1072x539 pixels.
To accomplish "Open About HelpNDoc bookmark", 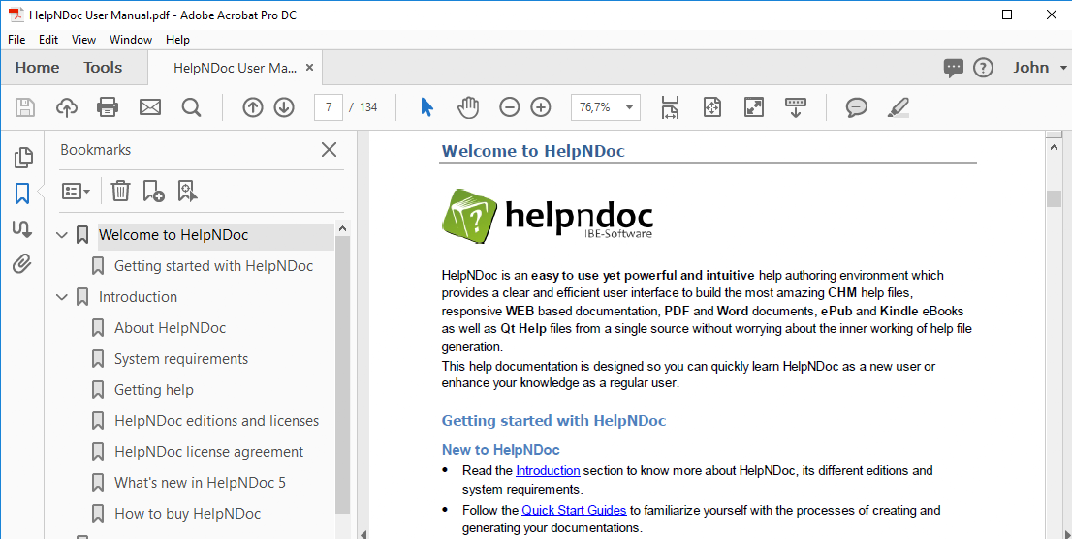I will coord(170,328).
